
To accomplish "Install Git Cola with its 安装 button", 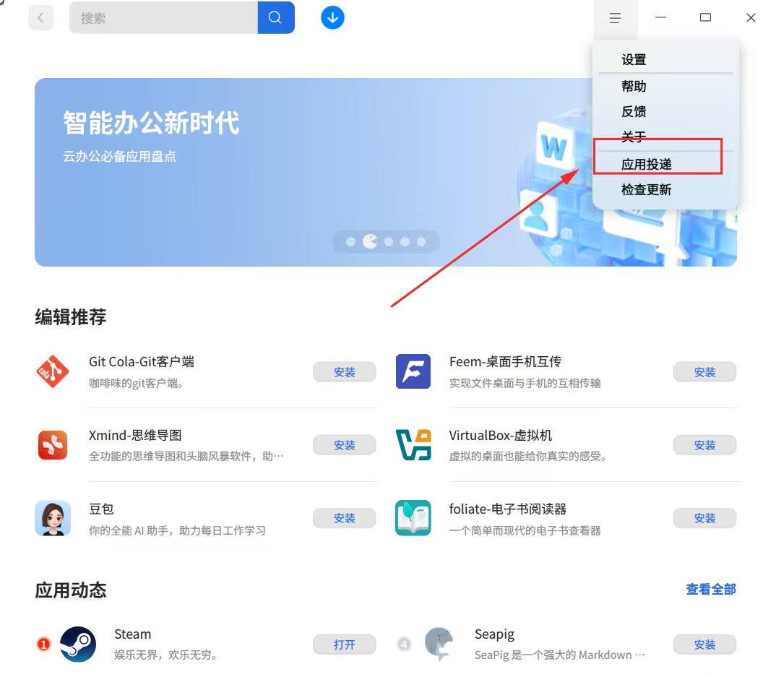I will [x=345, y=372].
